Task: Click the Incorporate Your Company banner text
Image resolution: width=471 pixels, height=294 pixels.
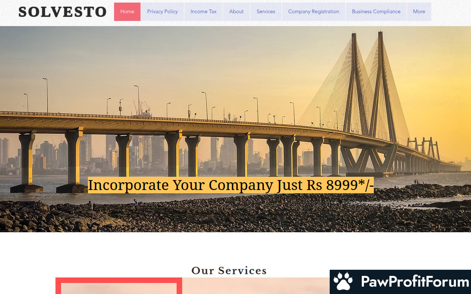Action: (x=231, y=185)
